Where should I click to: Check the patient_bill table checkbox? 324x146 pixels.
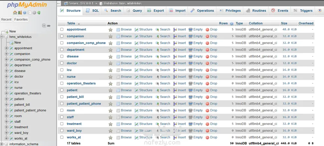click(62, 97)
